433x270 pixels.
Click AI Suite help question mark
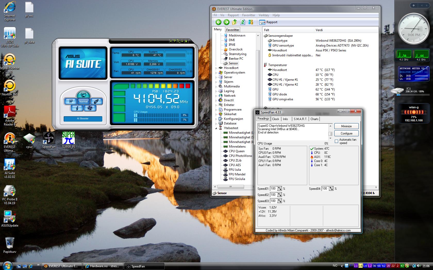pyautogui.click(x=174, y=41)
